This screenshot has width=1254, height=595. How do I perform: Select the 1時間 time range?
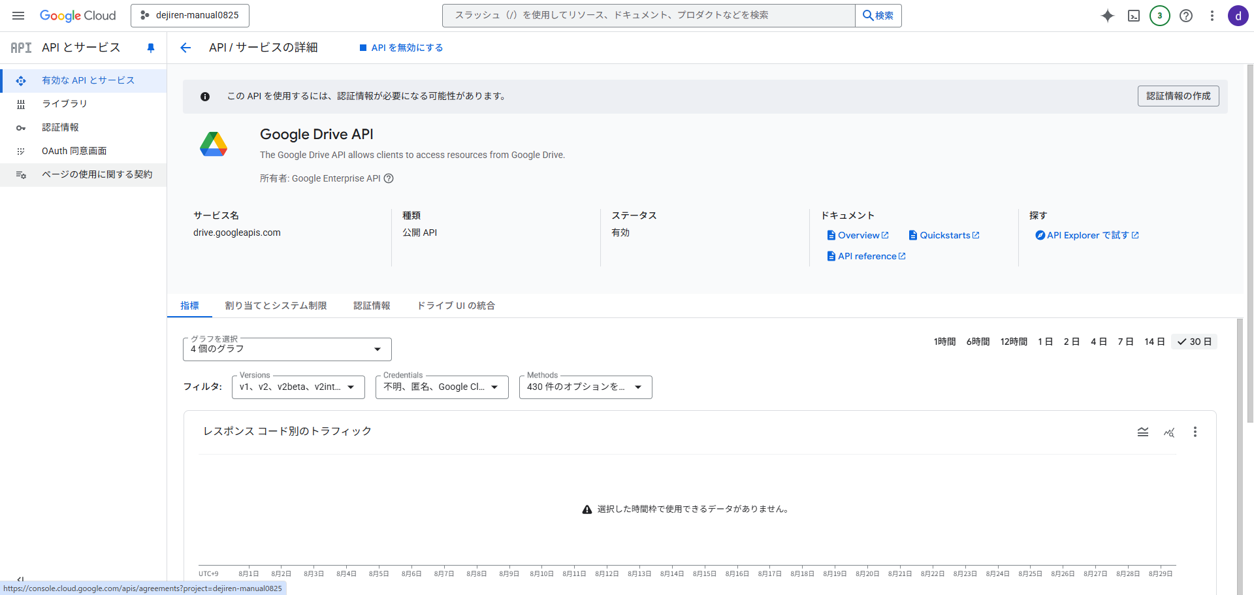point(944,342)
